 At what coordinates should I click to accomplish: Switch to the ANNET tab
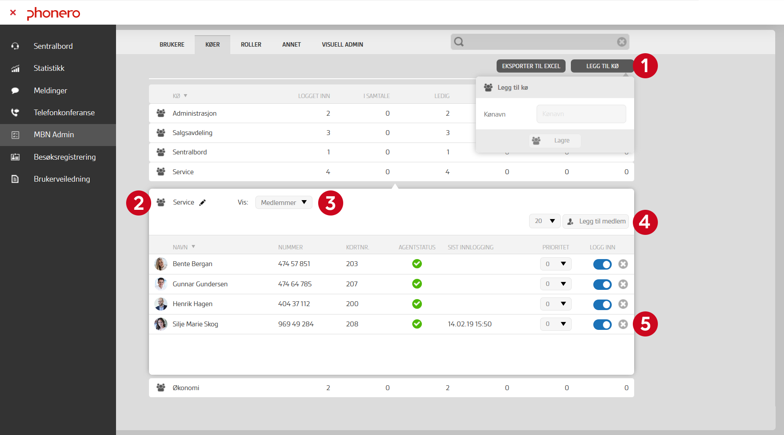tap(291, 44)
